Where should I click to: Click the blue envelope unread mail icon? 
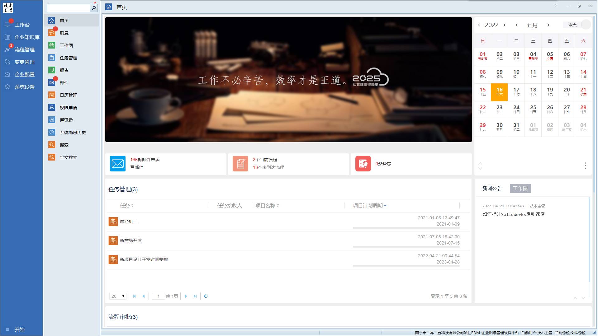click(118, 164)
